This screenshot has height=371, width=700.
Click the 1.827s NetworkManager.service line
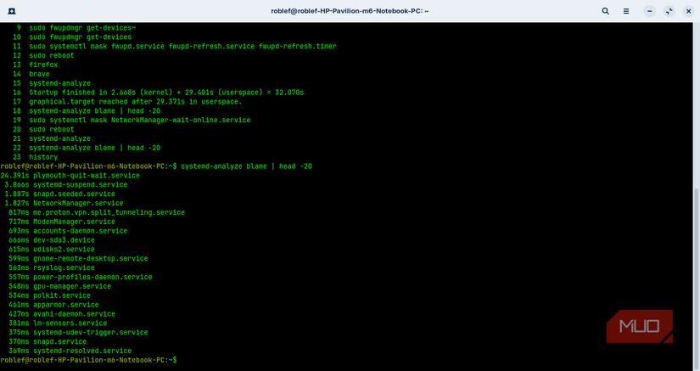(64, 203)
